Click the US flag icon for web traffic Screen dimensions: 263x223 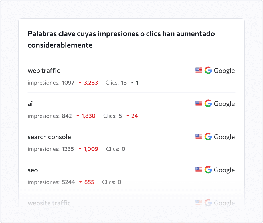[x=199, y=70]
